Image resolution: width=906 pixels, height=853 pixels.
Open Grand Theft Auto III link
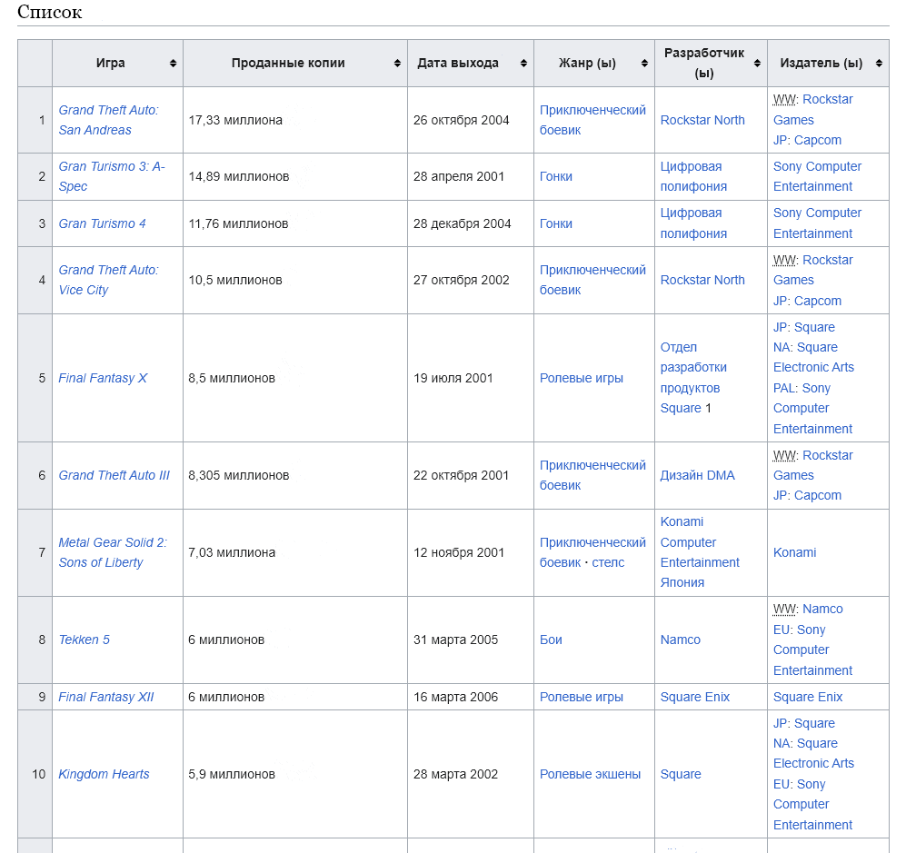[114, 475]
